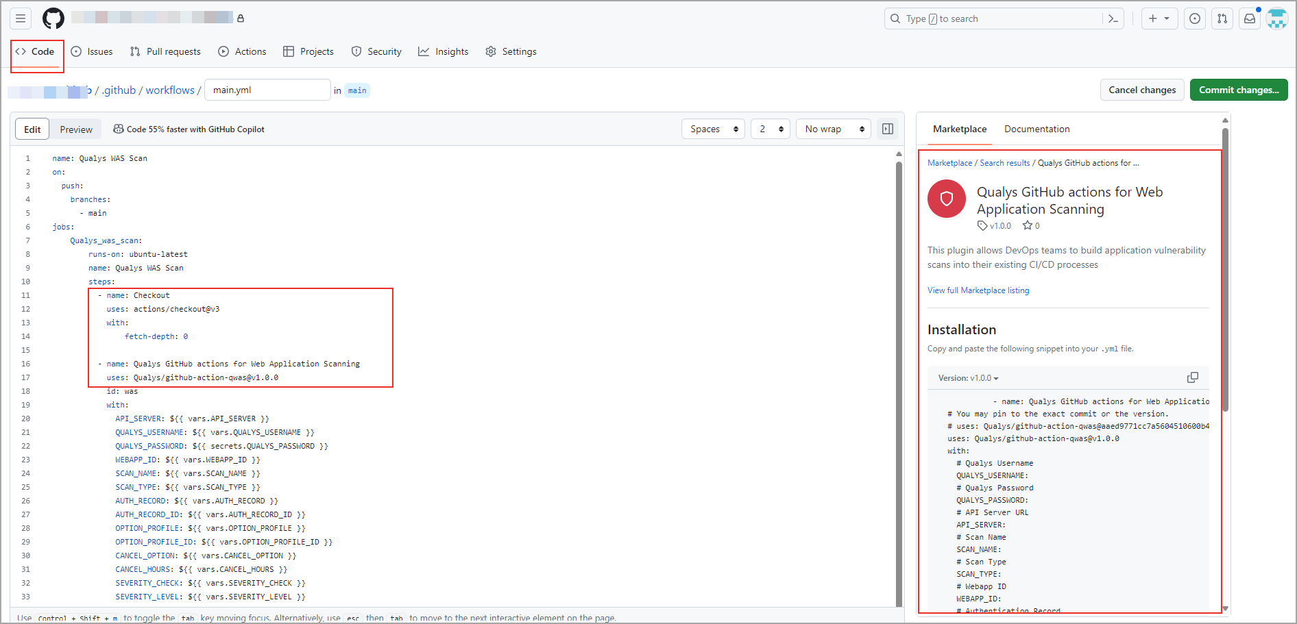
Task: Go back to Search results link
Action: pos(1004,163)
